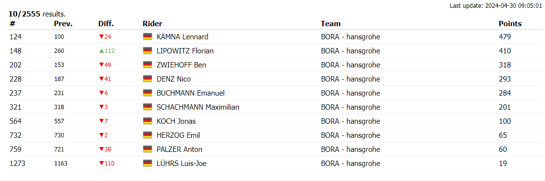
Task: Open LÜHRS Luis-Joe rider link
Action: 182,164
